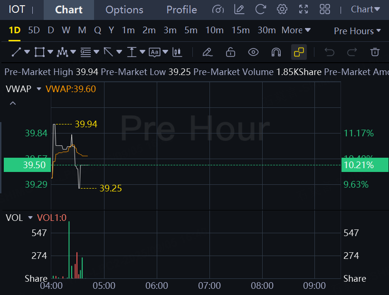Screen dimensions: 389x295
Task: Toggle the drawing lock icon
Action: (230, 52)
